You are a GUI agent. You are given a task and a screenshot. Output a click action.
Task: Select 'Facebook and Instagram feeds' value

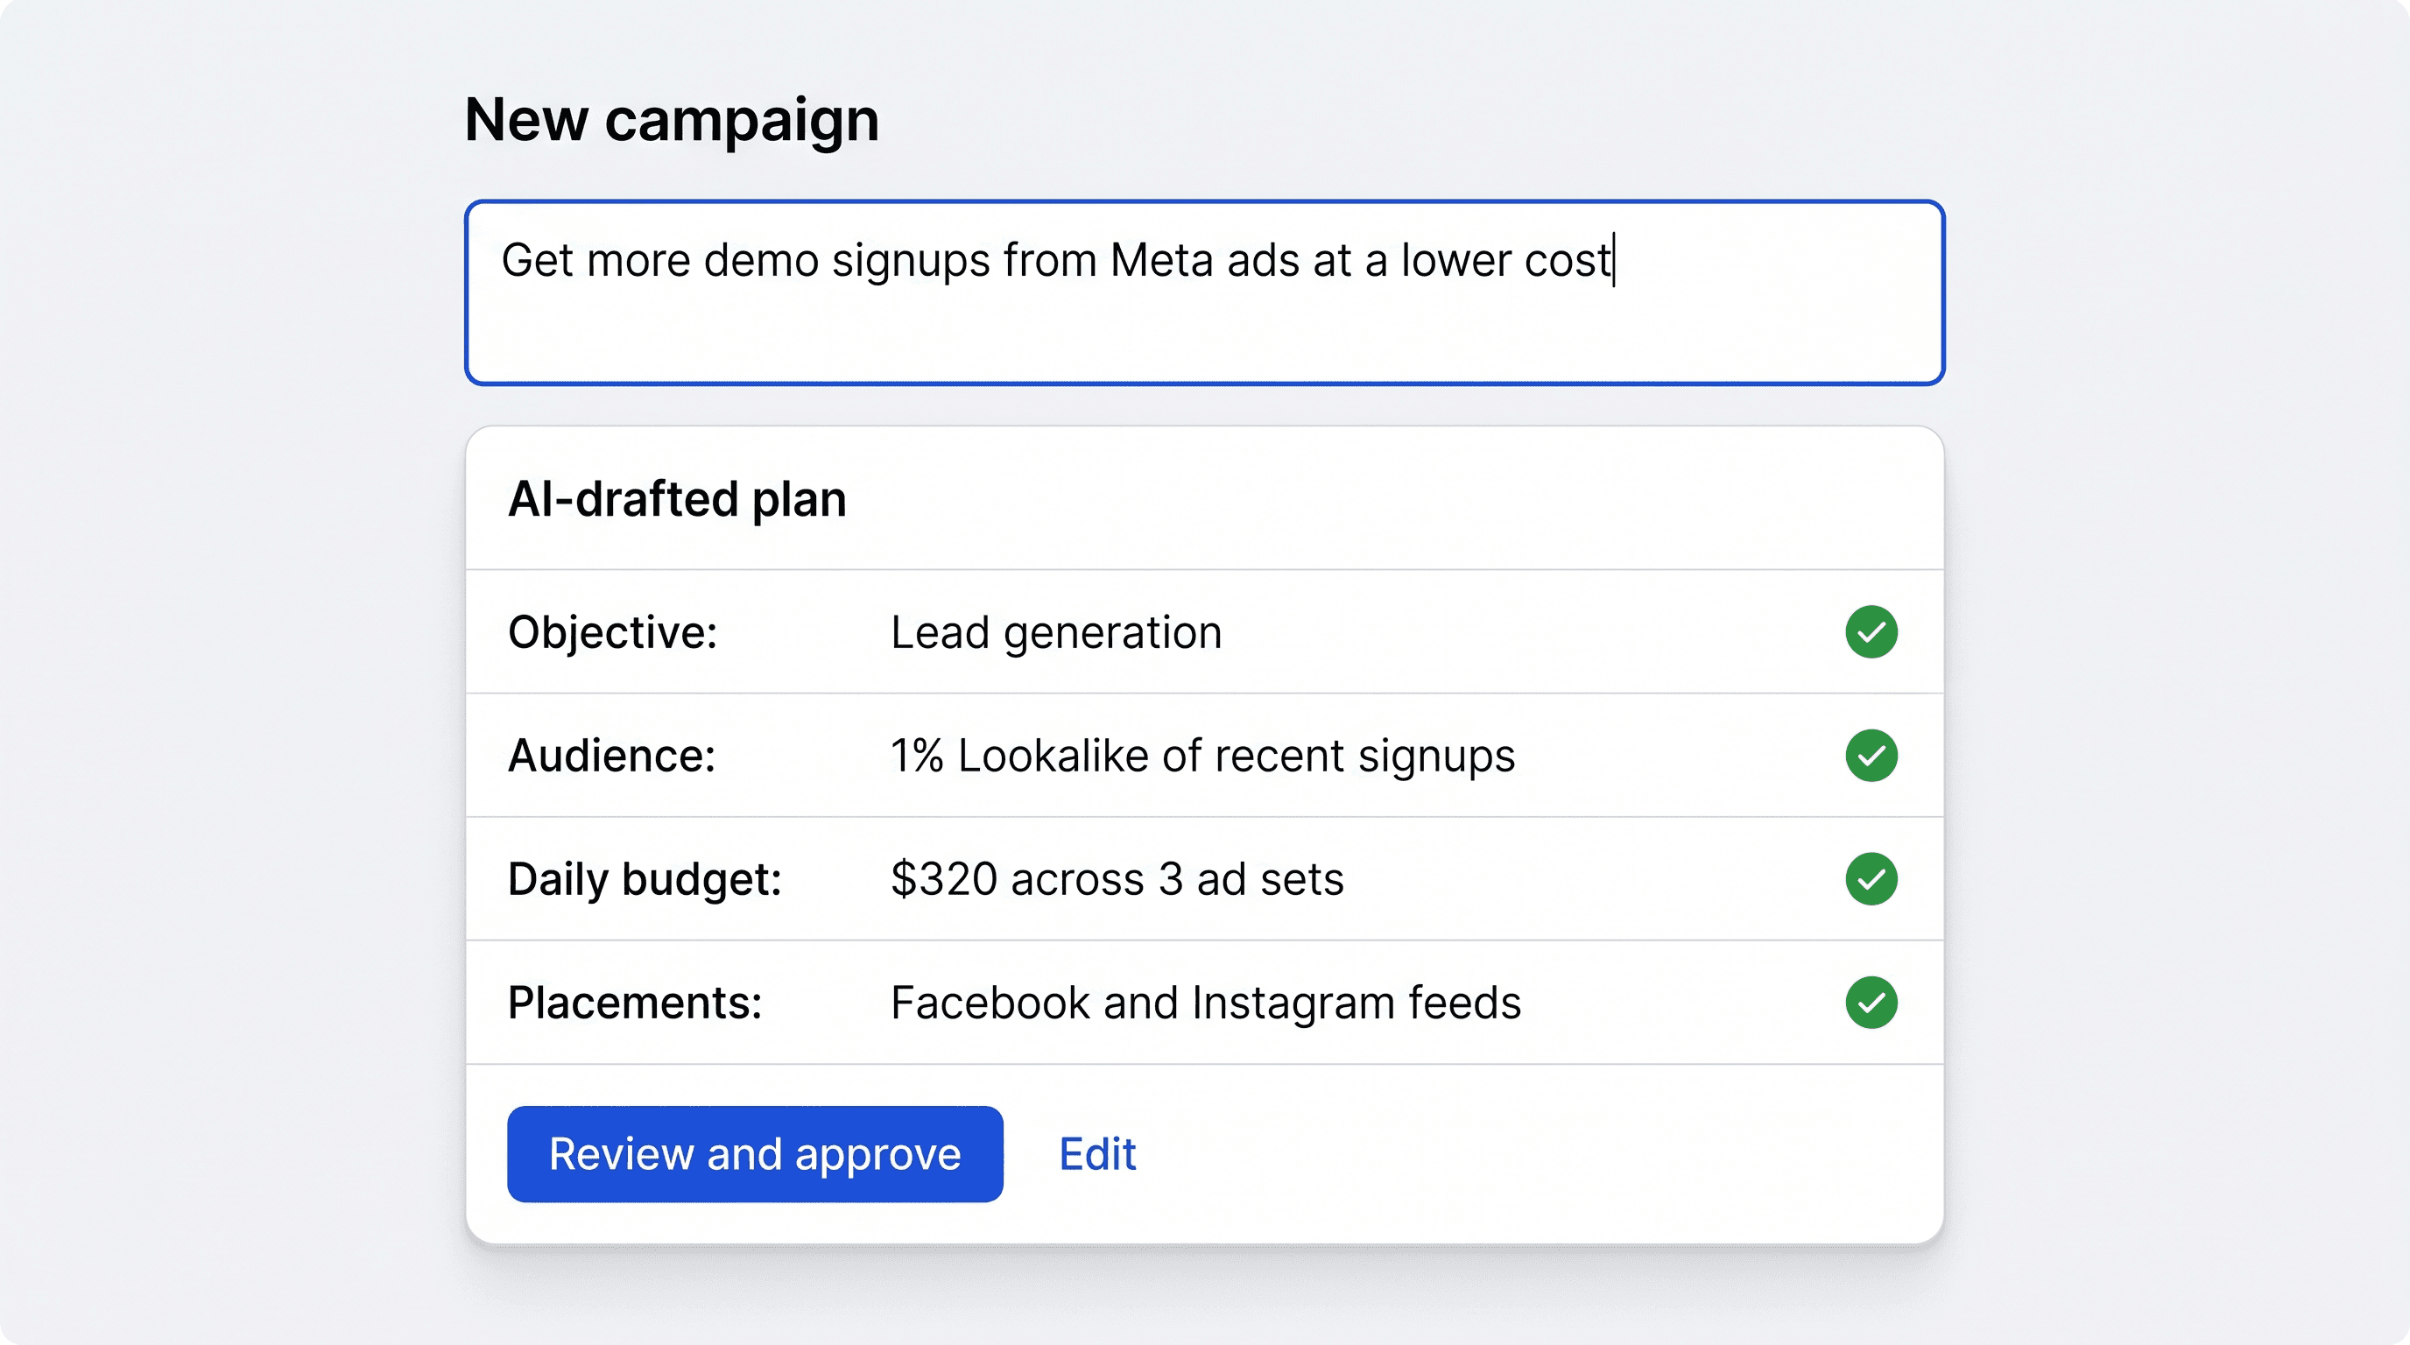coord(1206,1003)
